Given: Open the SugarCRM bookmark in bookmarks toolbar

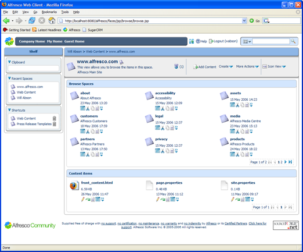Looking at the screenshot, I should click(93, 30).
